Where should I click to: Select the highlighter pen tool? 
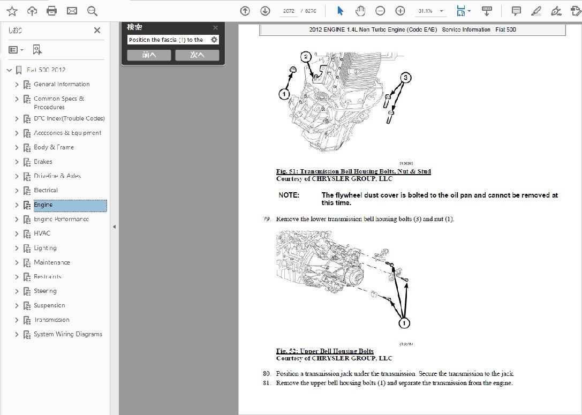pos(536,11)
